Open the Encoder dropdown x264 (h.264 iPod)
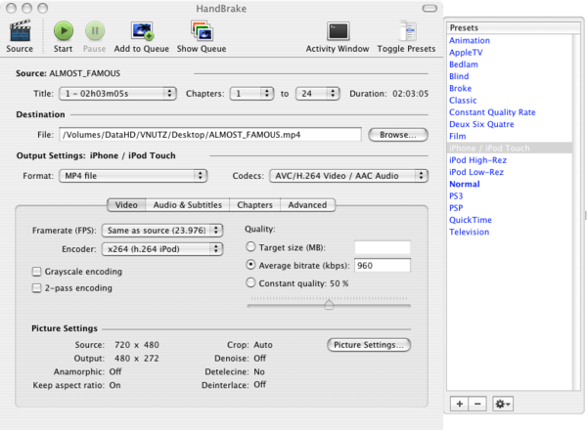 click(x=162, y=249)
